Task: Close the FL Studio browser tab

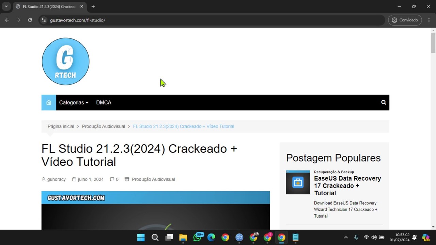Action: click(82, 6)
